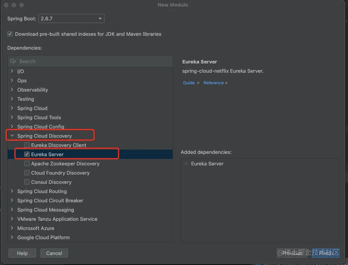
Task: Expand the Testing category chevron
Action: click(x=12, y=99)
